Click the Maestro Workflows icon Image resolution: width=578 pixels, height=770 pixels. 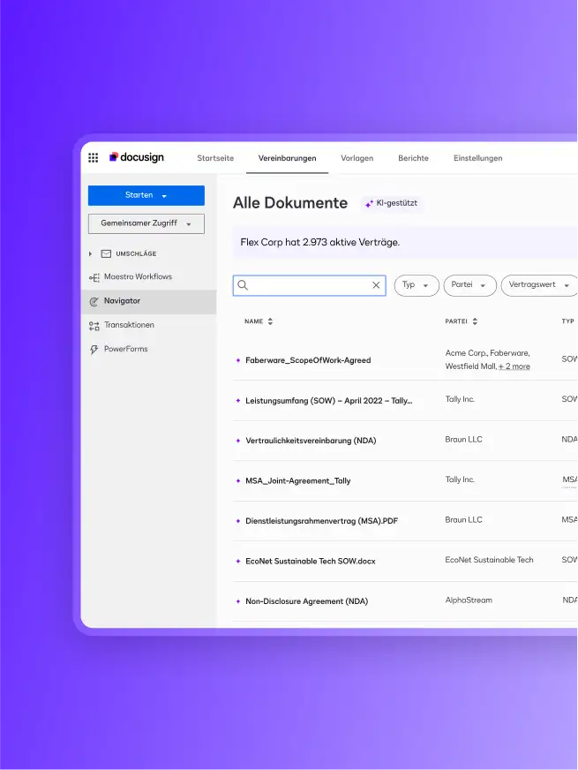coord(94,277)
